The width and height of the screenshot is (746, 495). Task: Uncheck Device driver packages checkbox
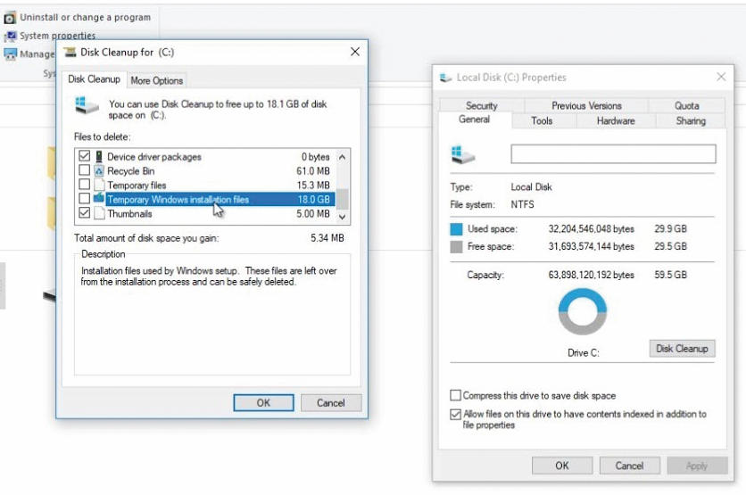click(x=84, y=156)
